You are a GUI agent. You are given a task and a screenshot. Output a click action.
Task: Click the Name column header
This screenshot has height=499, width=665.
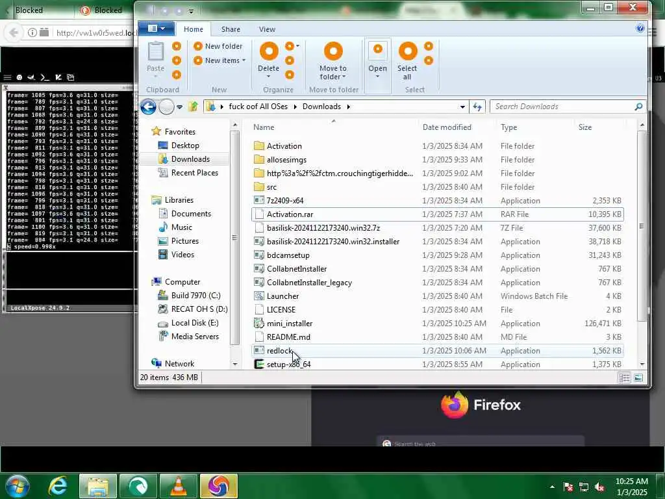tap(264, 127)
